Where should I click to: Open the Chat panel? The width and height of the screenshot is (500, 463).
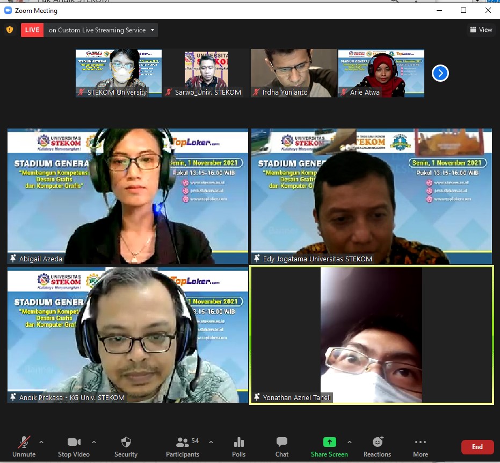click(282, 447)
